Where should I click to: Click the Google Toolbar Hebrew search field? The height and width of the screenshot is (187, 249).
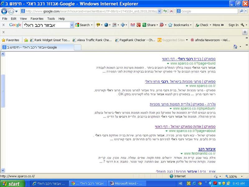pyautogui.click(x=46, y=25)
